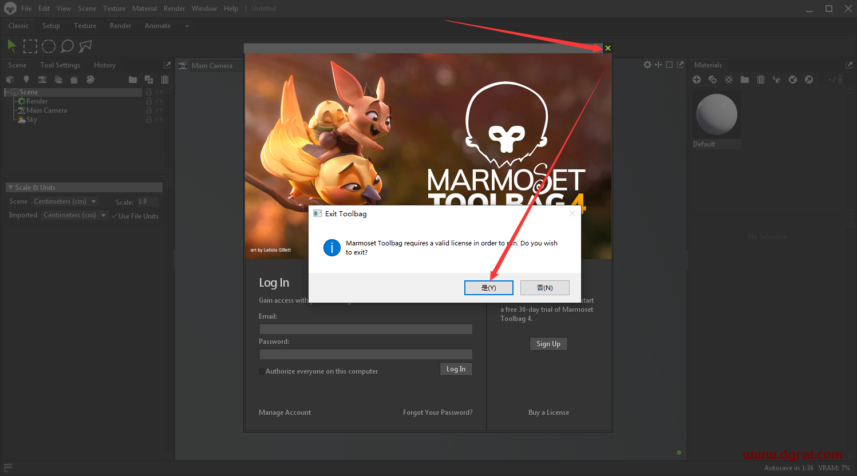The width and height of the screenshot is (857, 476).
Task: Toggle lock on Main Camera row
Action: (149, 110)
